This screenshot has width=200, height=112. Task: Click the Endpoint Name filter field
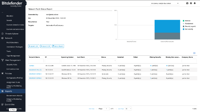coord(36,61)
